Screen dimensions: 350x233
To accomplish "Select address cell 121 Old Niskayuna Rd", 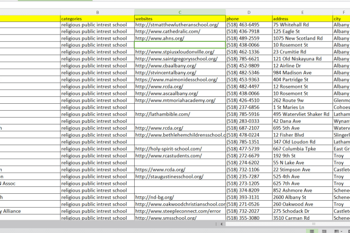I will tap(302, 59).
